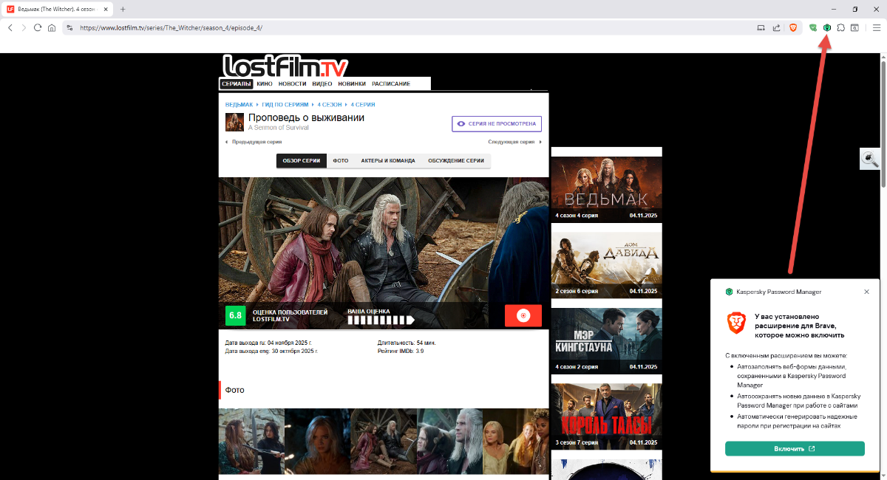Viewport: 887px width, 480px height.
Task: Open the first photo thumbnail under Фото
Action: [x=251, y=441]
